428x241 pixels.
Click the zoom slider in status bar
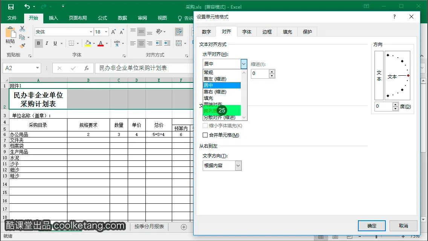coord(376,236)
